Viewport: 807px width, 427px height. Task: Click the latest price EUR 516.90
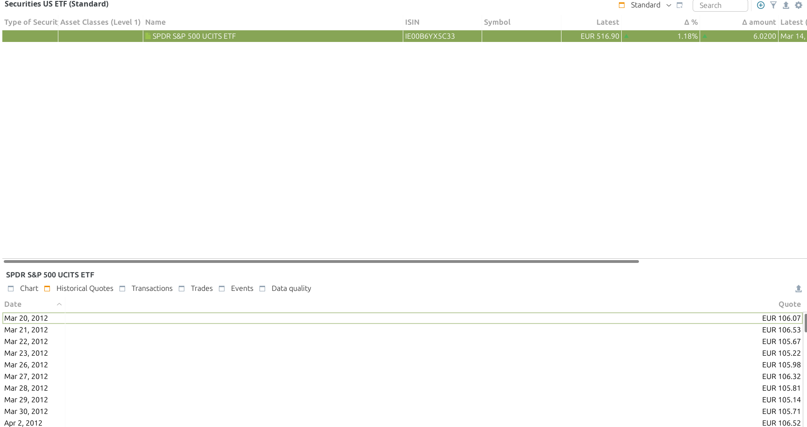point(600,36)
